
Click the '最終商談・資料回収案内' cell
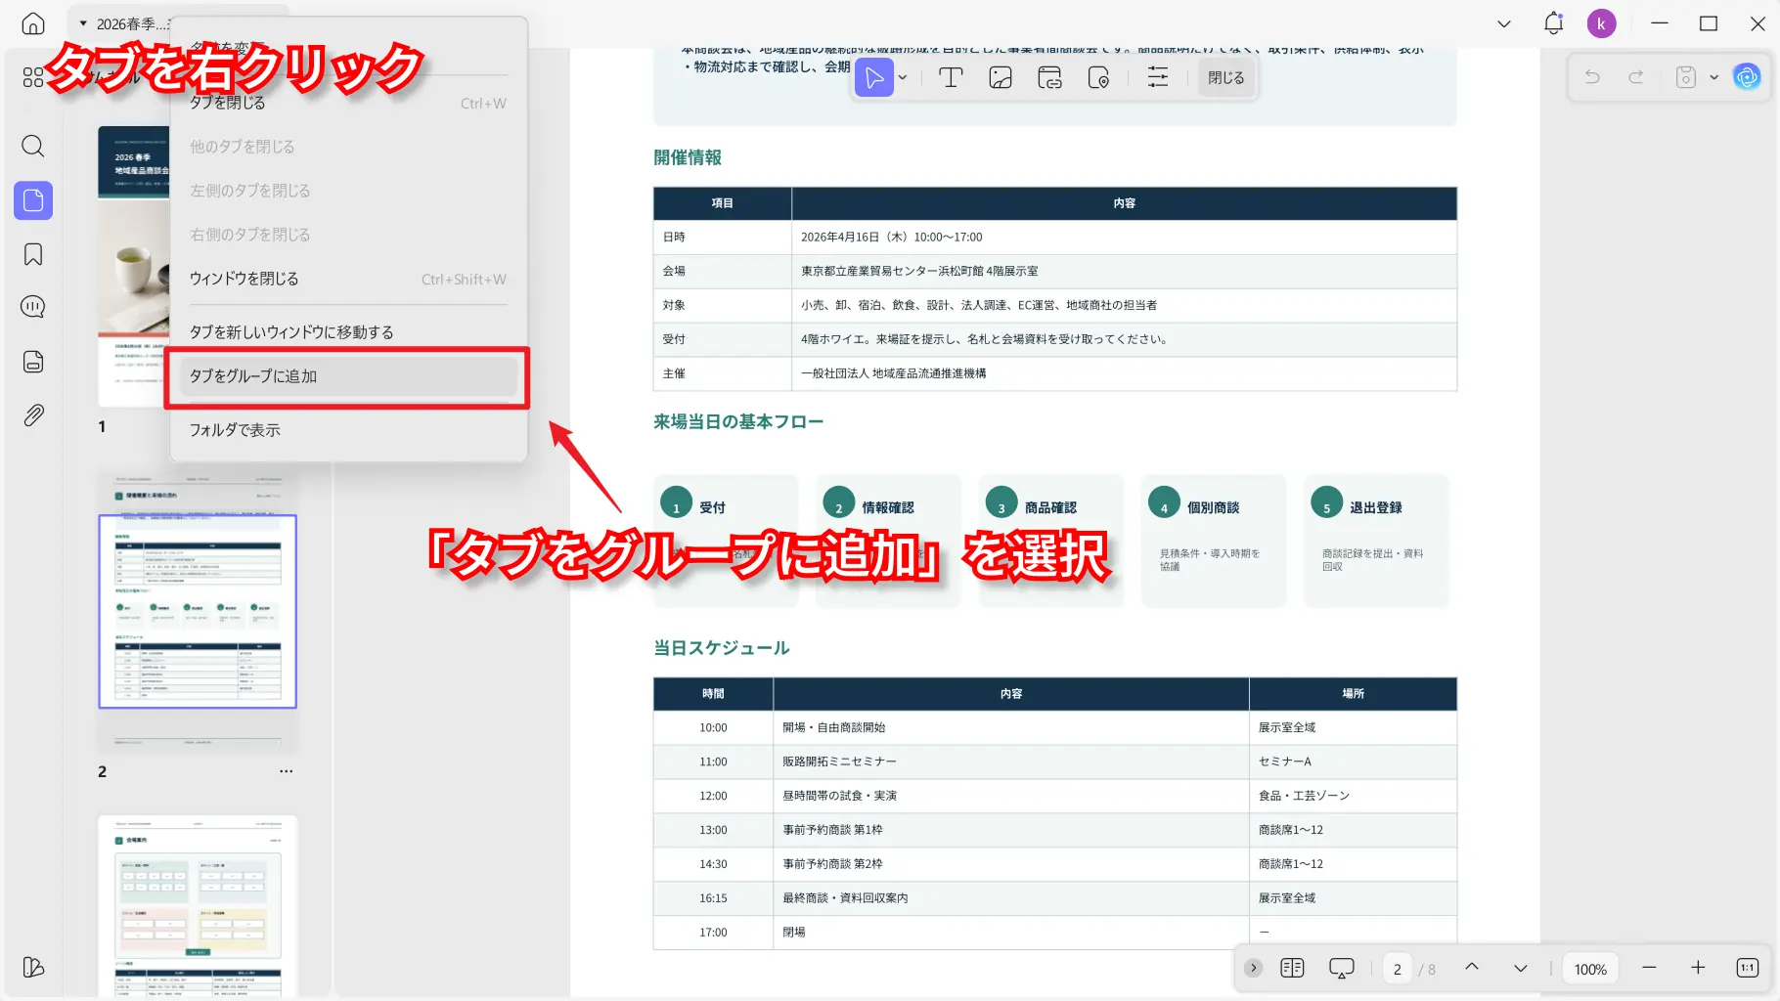coord(1010,897)
